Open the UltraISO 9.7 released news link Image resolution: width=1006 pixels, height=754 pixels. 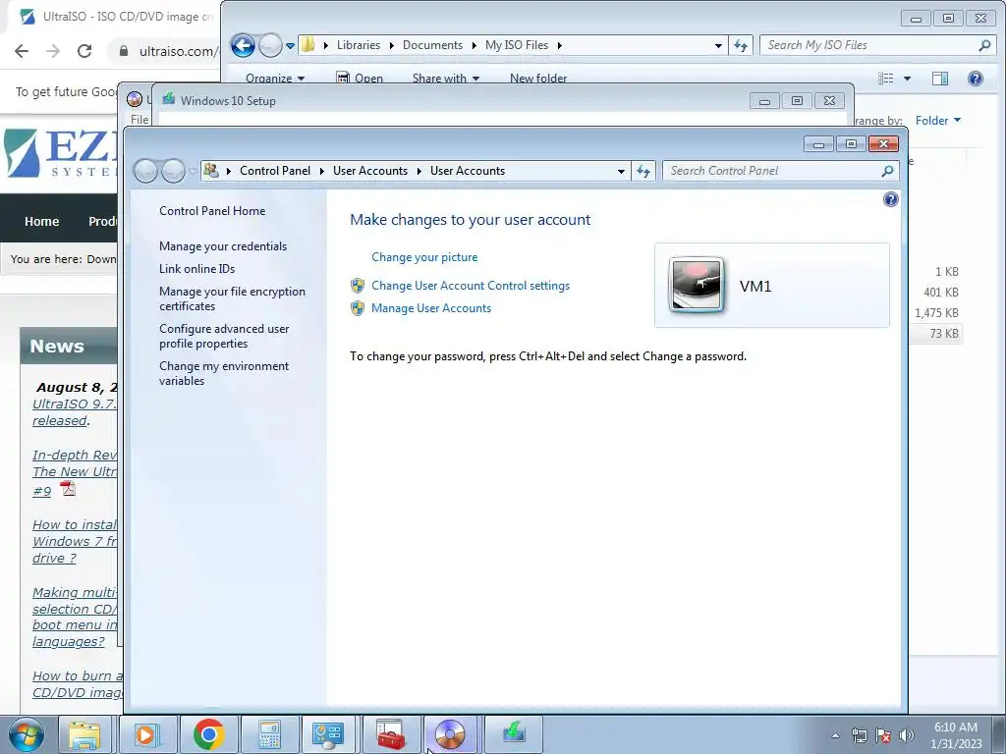click(x=75, y=412)
